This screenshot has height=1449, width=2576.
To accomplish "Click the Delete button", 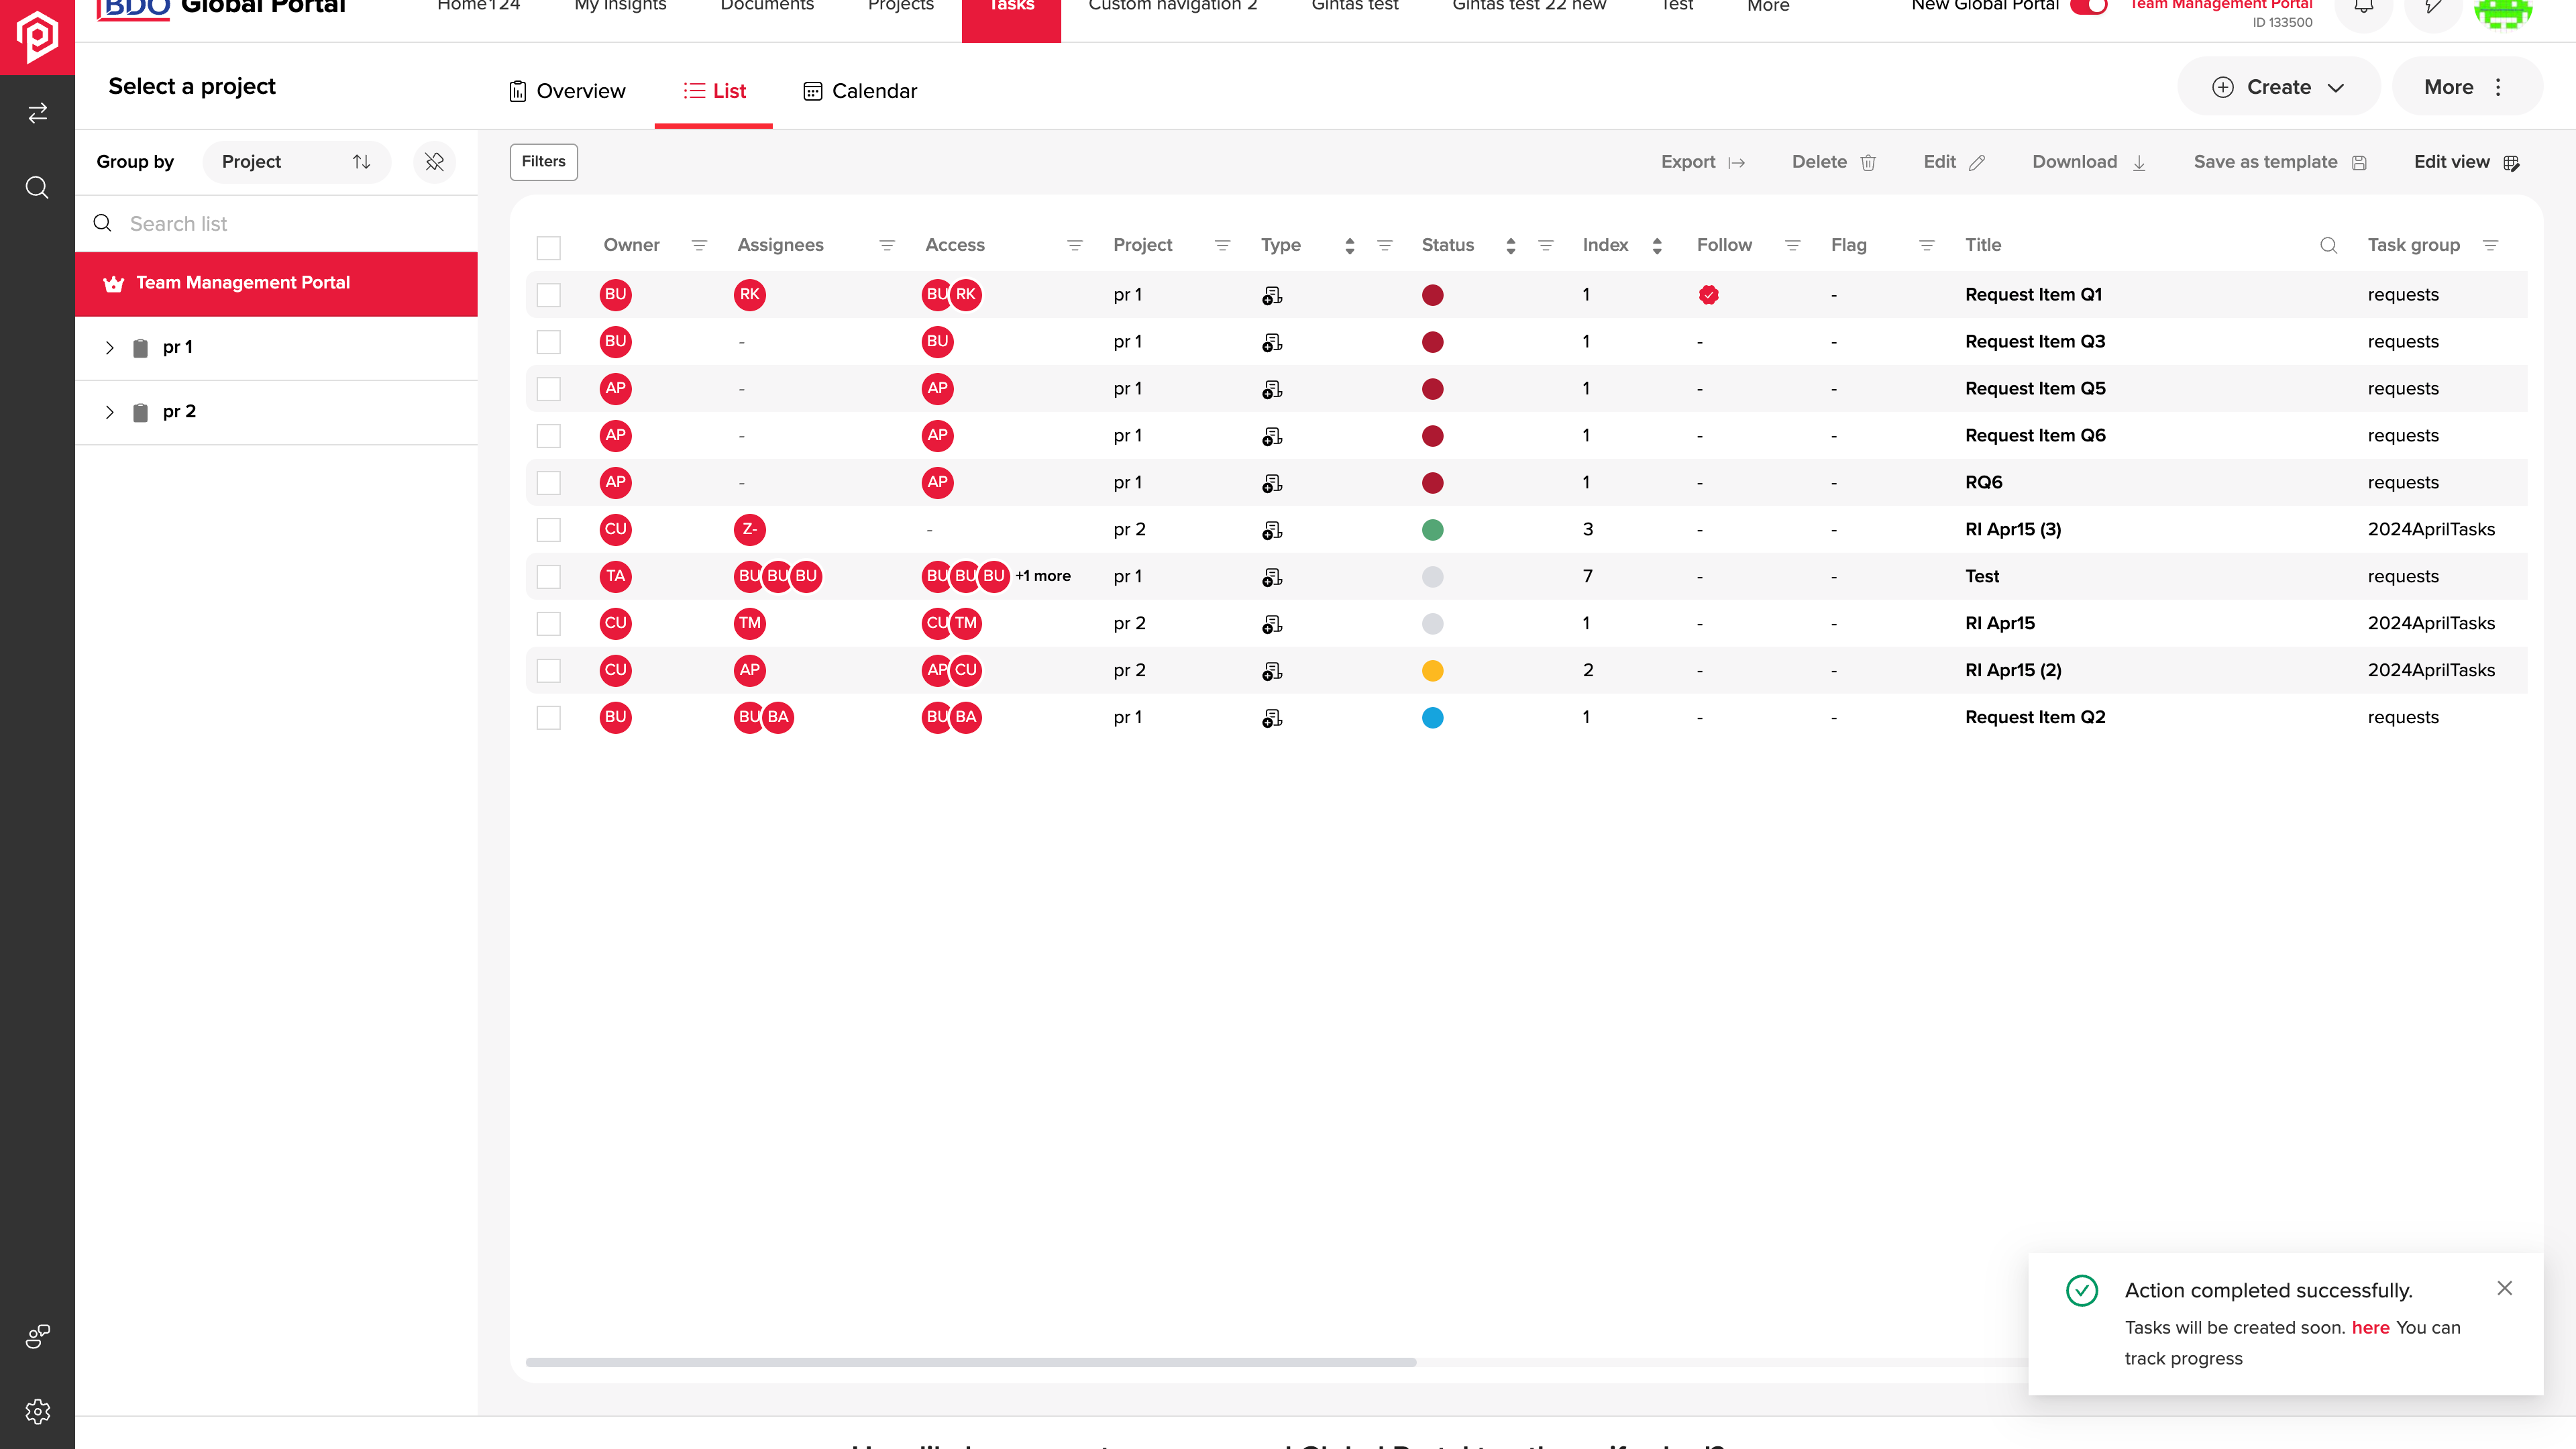I will pyautogui.click(x=1833, y=162).
